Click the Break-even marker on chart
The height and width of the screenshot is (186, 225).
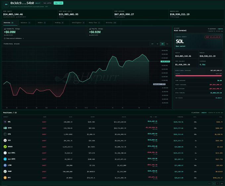point(159,84)
